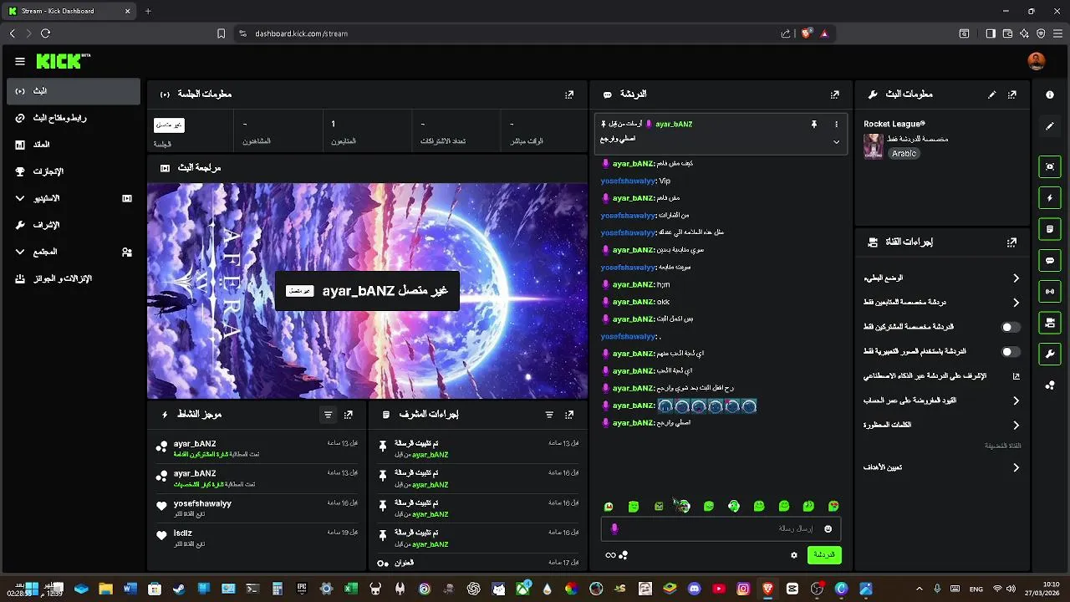Open Drops and rewards sidebar item
The image size is (1070, 602).
pos(74,278)
